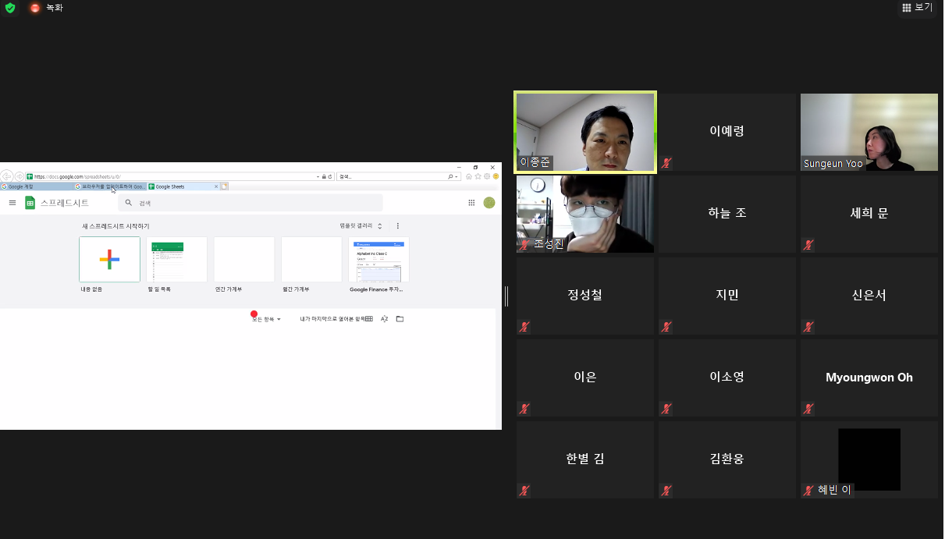Open the Google Finance template thumbnail

click(x=378, y=259)
